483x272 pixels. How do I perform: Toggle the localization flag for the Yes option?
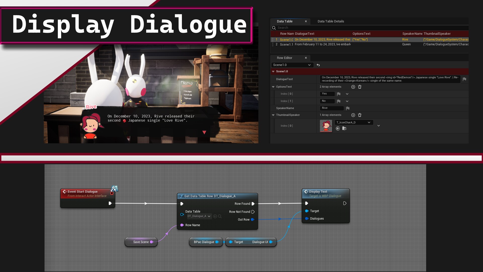(x=338, y=94)
